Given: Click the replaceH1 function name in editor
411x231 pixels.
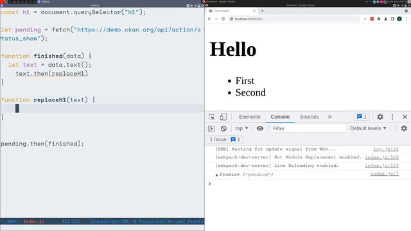Looking at the screenshot, I should click(50, 100).
